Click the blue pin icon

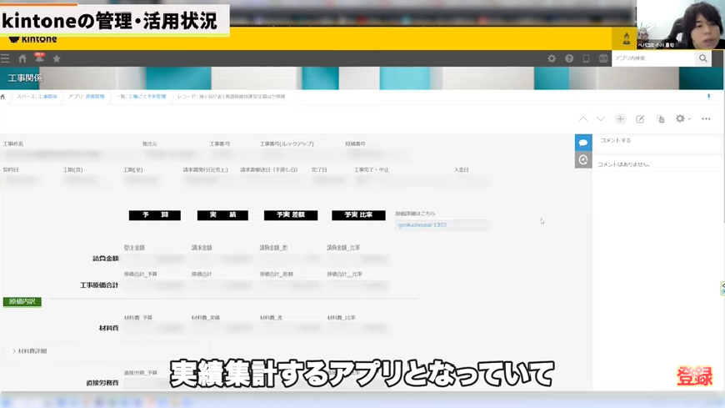click(x=708, y=96)
